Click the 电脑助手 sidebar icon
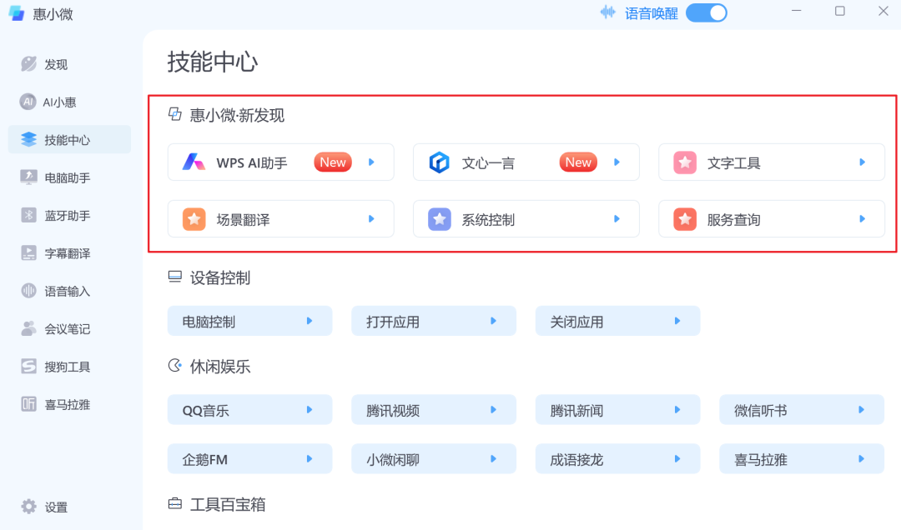Image resolution: width=901 pixels, height=530 pixels. [28, 177]
